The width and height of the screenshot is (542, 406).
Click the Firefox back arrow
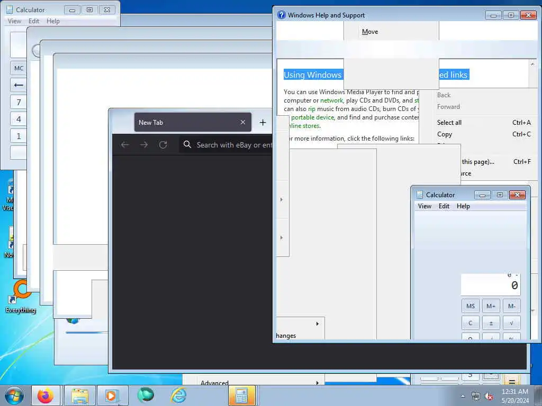(125, 145)
